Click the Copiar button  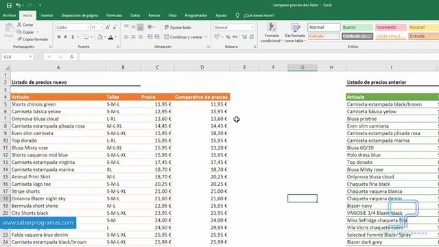pyautogui.click(x=26, y=32)
